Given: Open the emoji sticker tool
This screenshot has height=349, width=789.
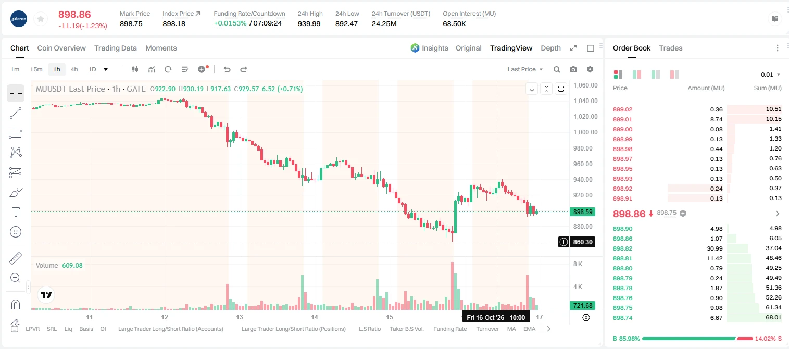Looking at the screenshot, I should pyautogui.click(x=16, y=232).
